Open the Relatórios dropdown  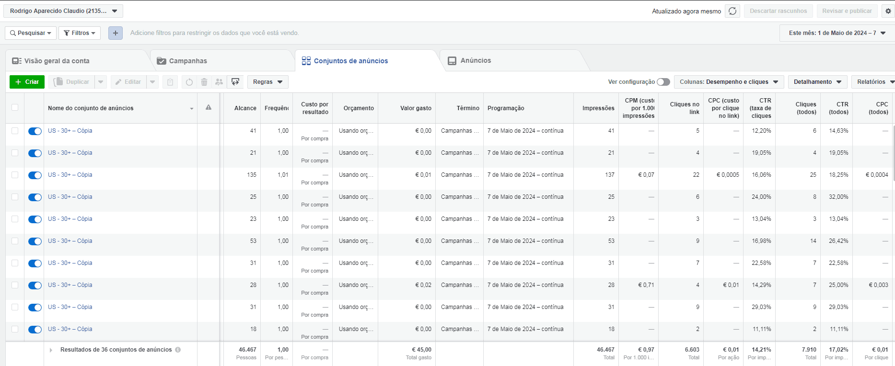pyautogui.click(x=873, y=82)
